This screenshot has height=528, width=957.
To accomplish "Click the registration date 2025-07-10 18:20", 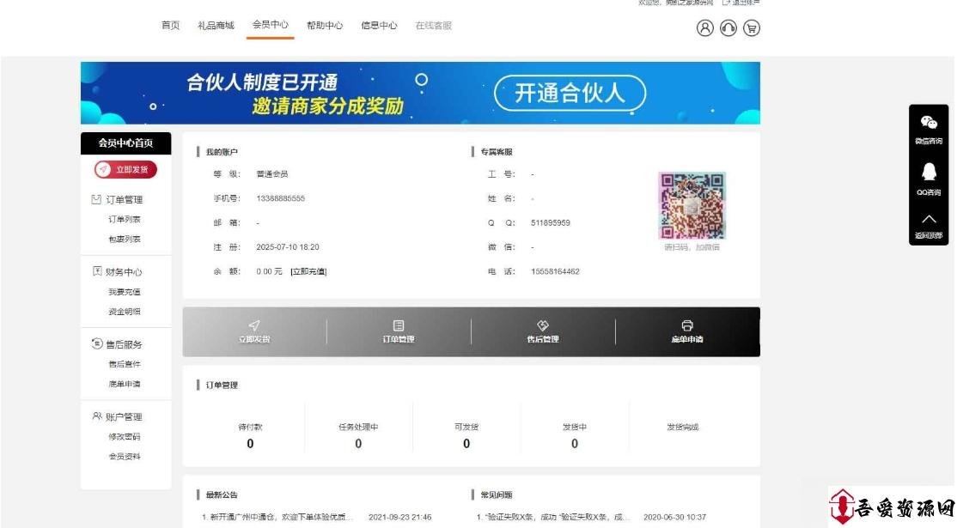I will point(288,247).
